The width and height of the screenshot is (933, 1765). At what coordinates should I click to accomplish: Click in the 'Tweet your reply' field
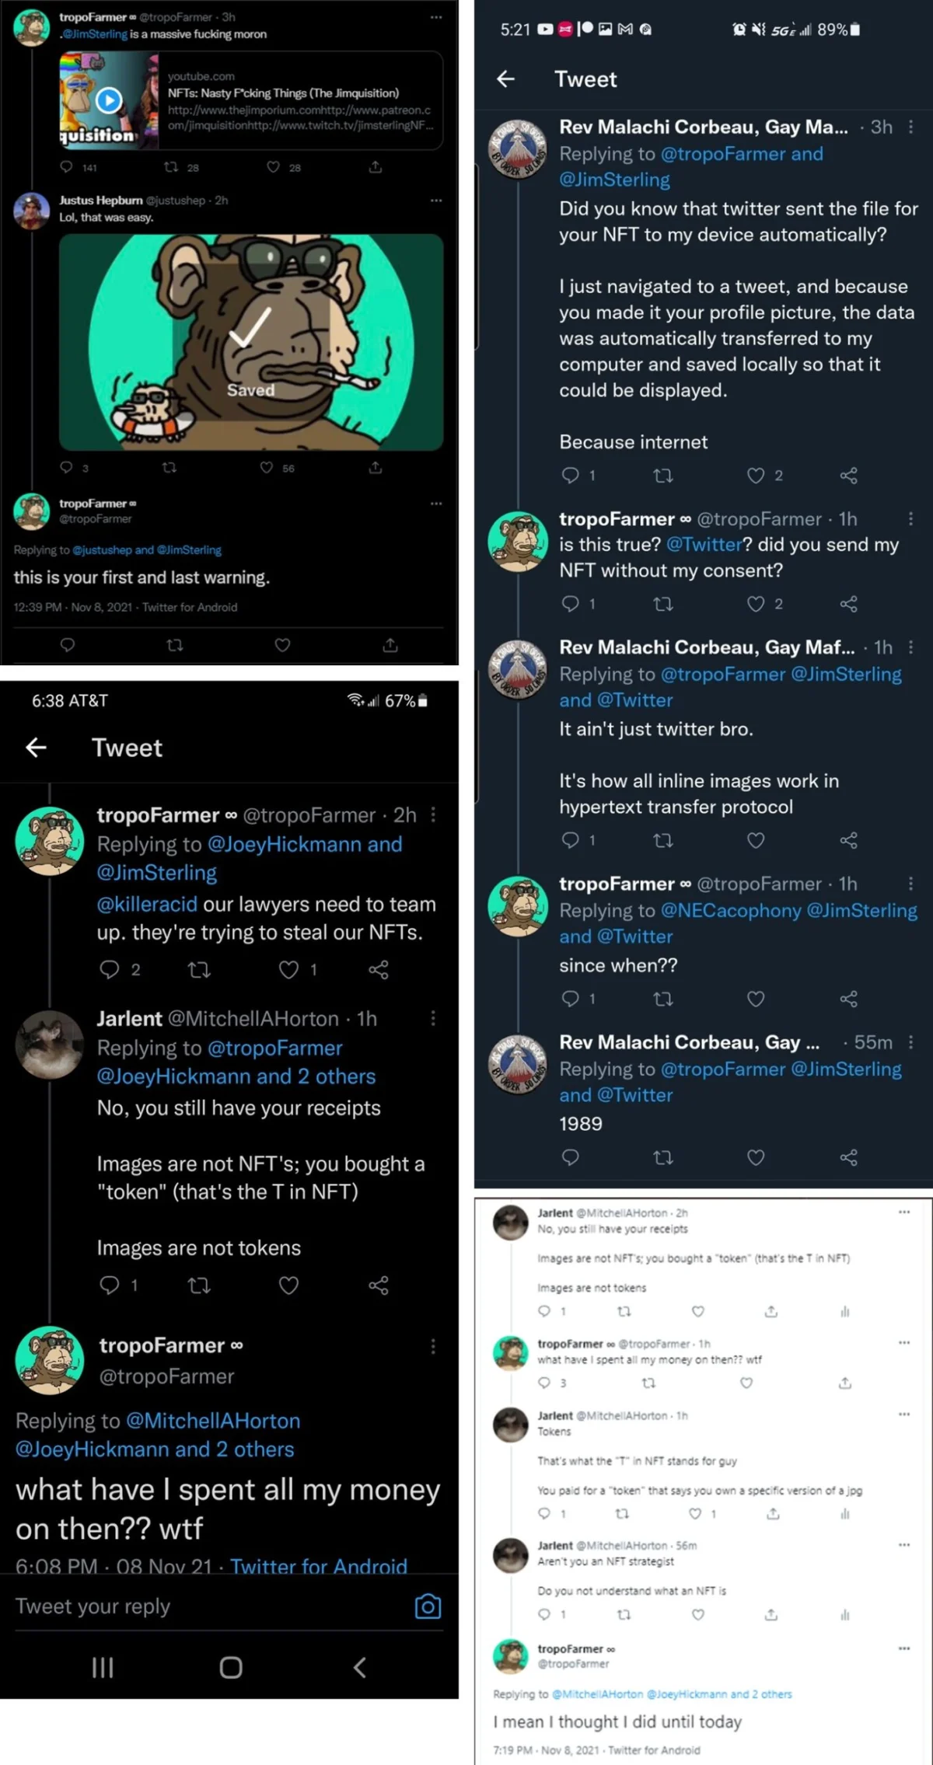(x=210, y=1606)
